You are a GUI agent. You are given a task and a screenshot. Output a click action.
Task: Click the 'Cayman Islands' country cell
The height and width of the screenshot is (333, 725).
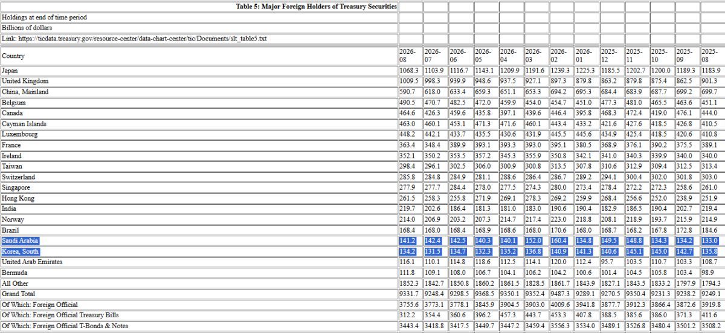pos(199,124)
